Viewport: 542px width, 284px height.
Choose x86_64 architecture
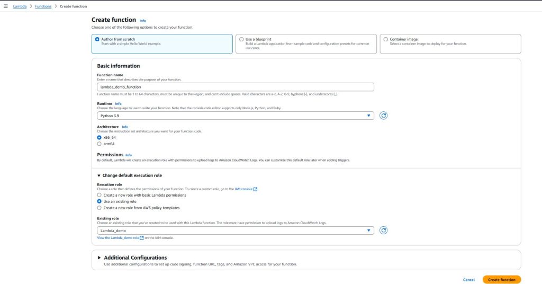(x=100, y=137)
